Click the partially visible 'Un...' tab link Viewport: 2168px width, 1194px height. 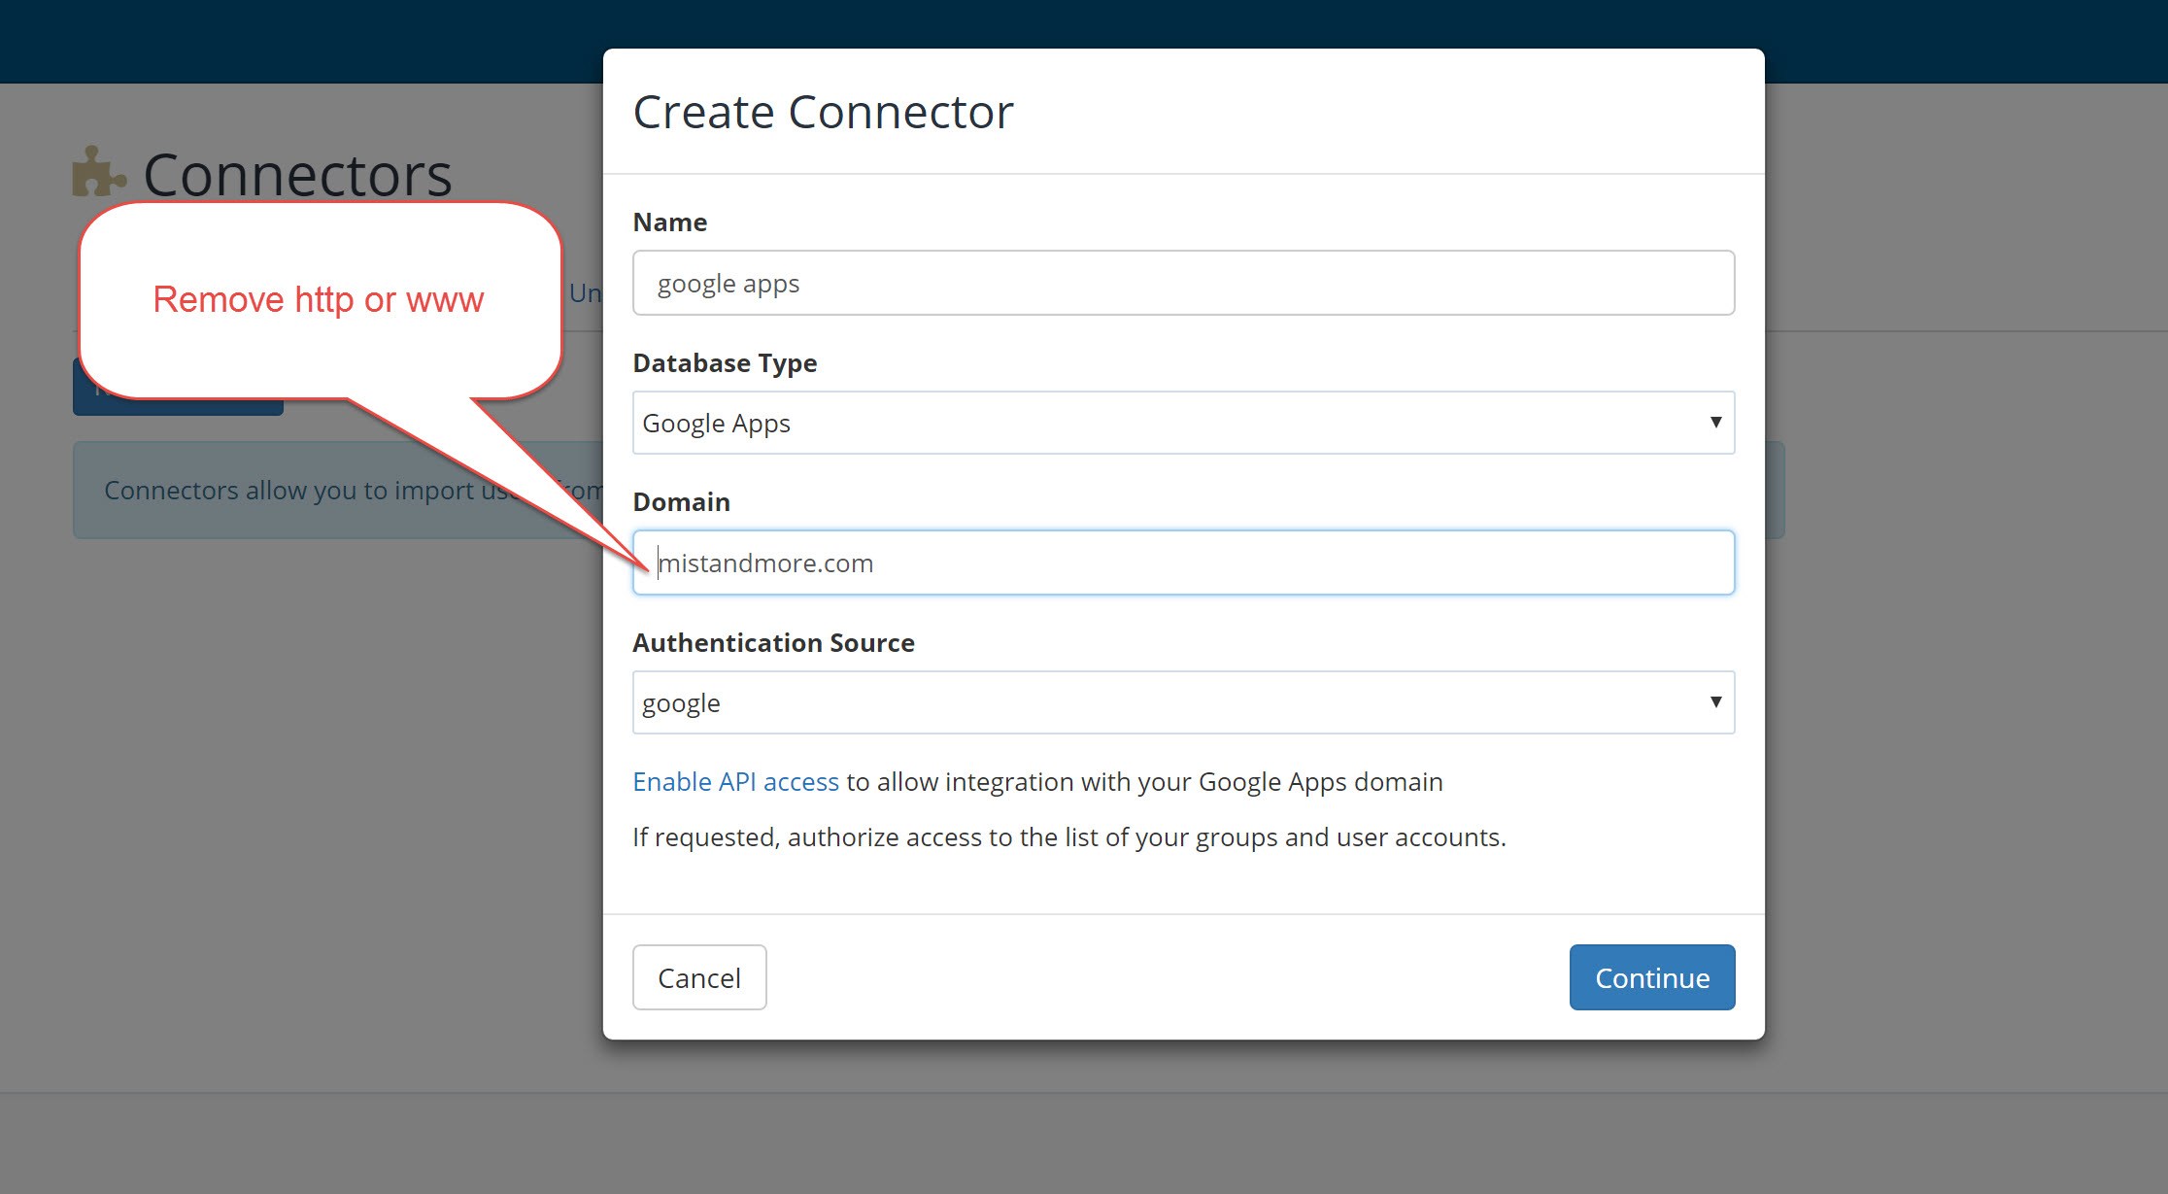coord(586,292)
